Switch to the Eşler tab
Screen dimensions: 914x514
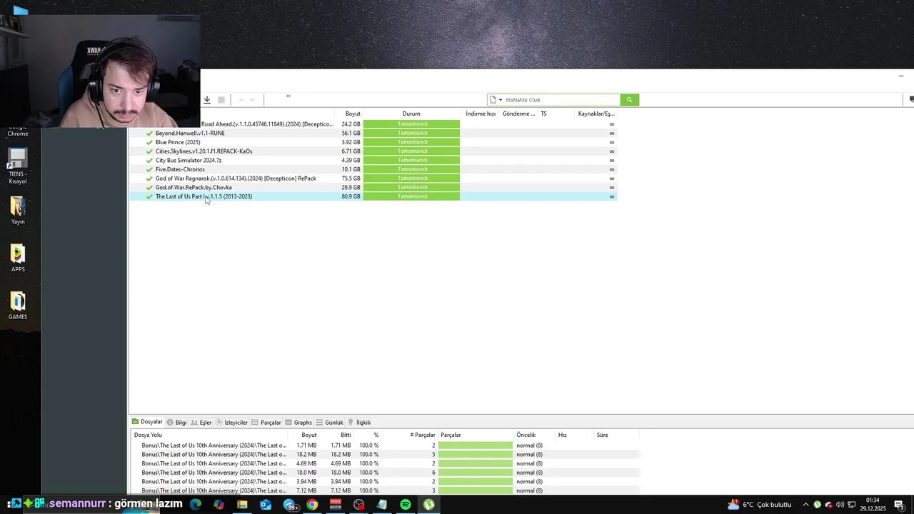[x=201, y=423]
